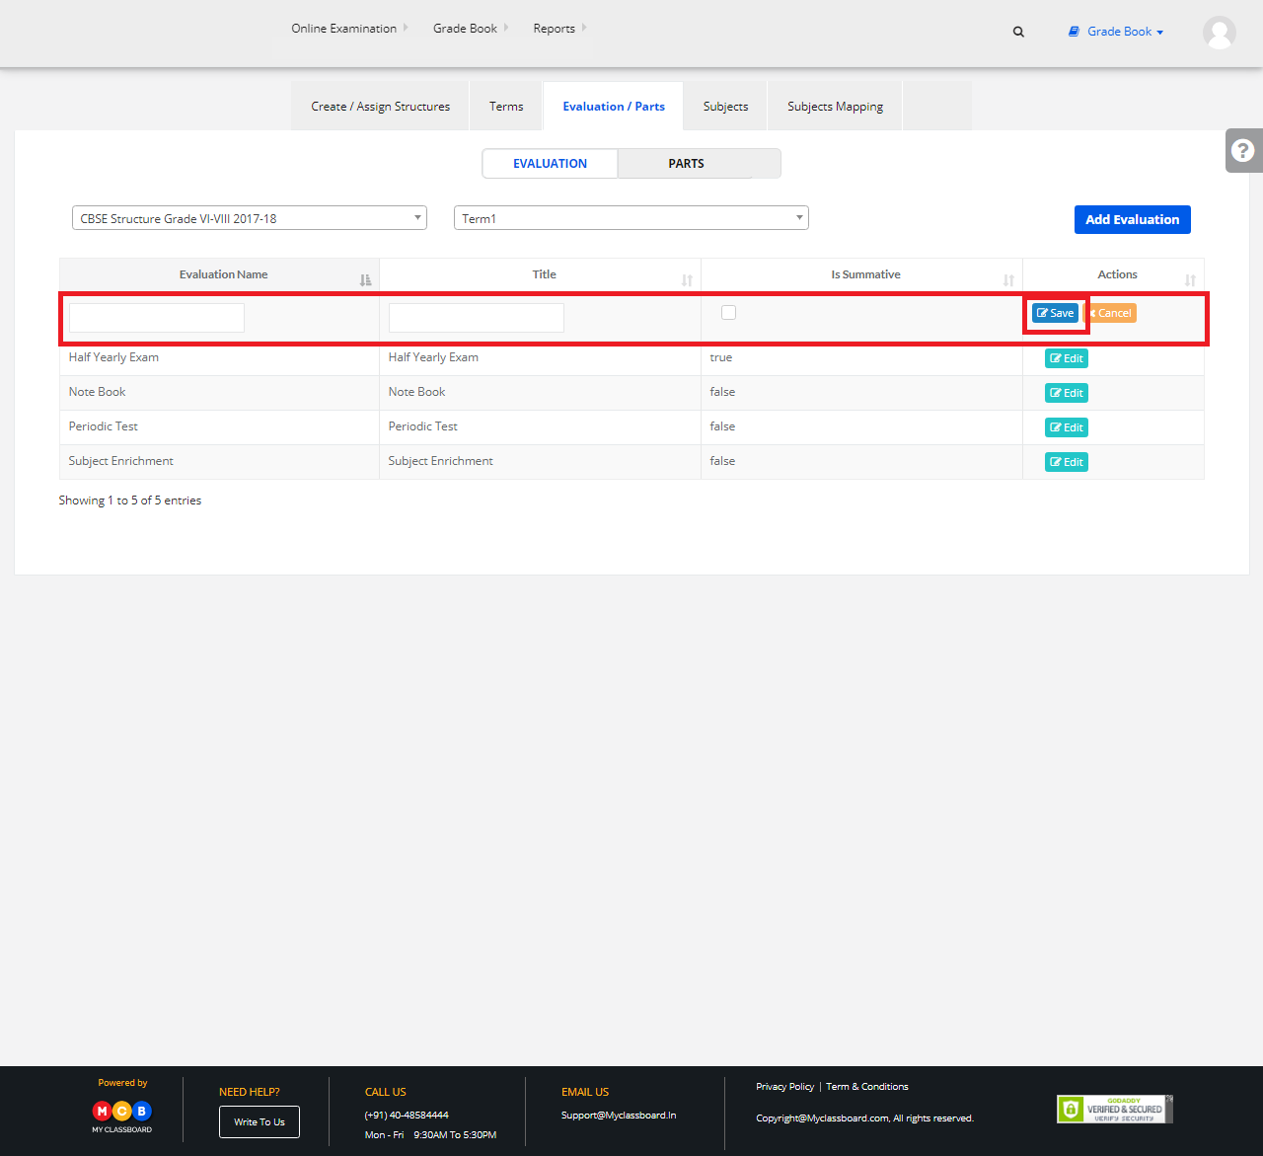Switch to the Subjects Mapping tab
1263x1156 pixels.
pyautogui.click(x=835, y=107)
